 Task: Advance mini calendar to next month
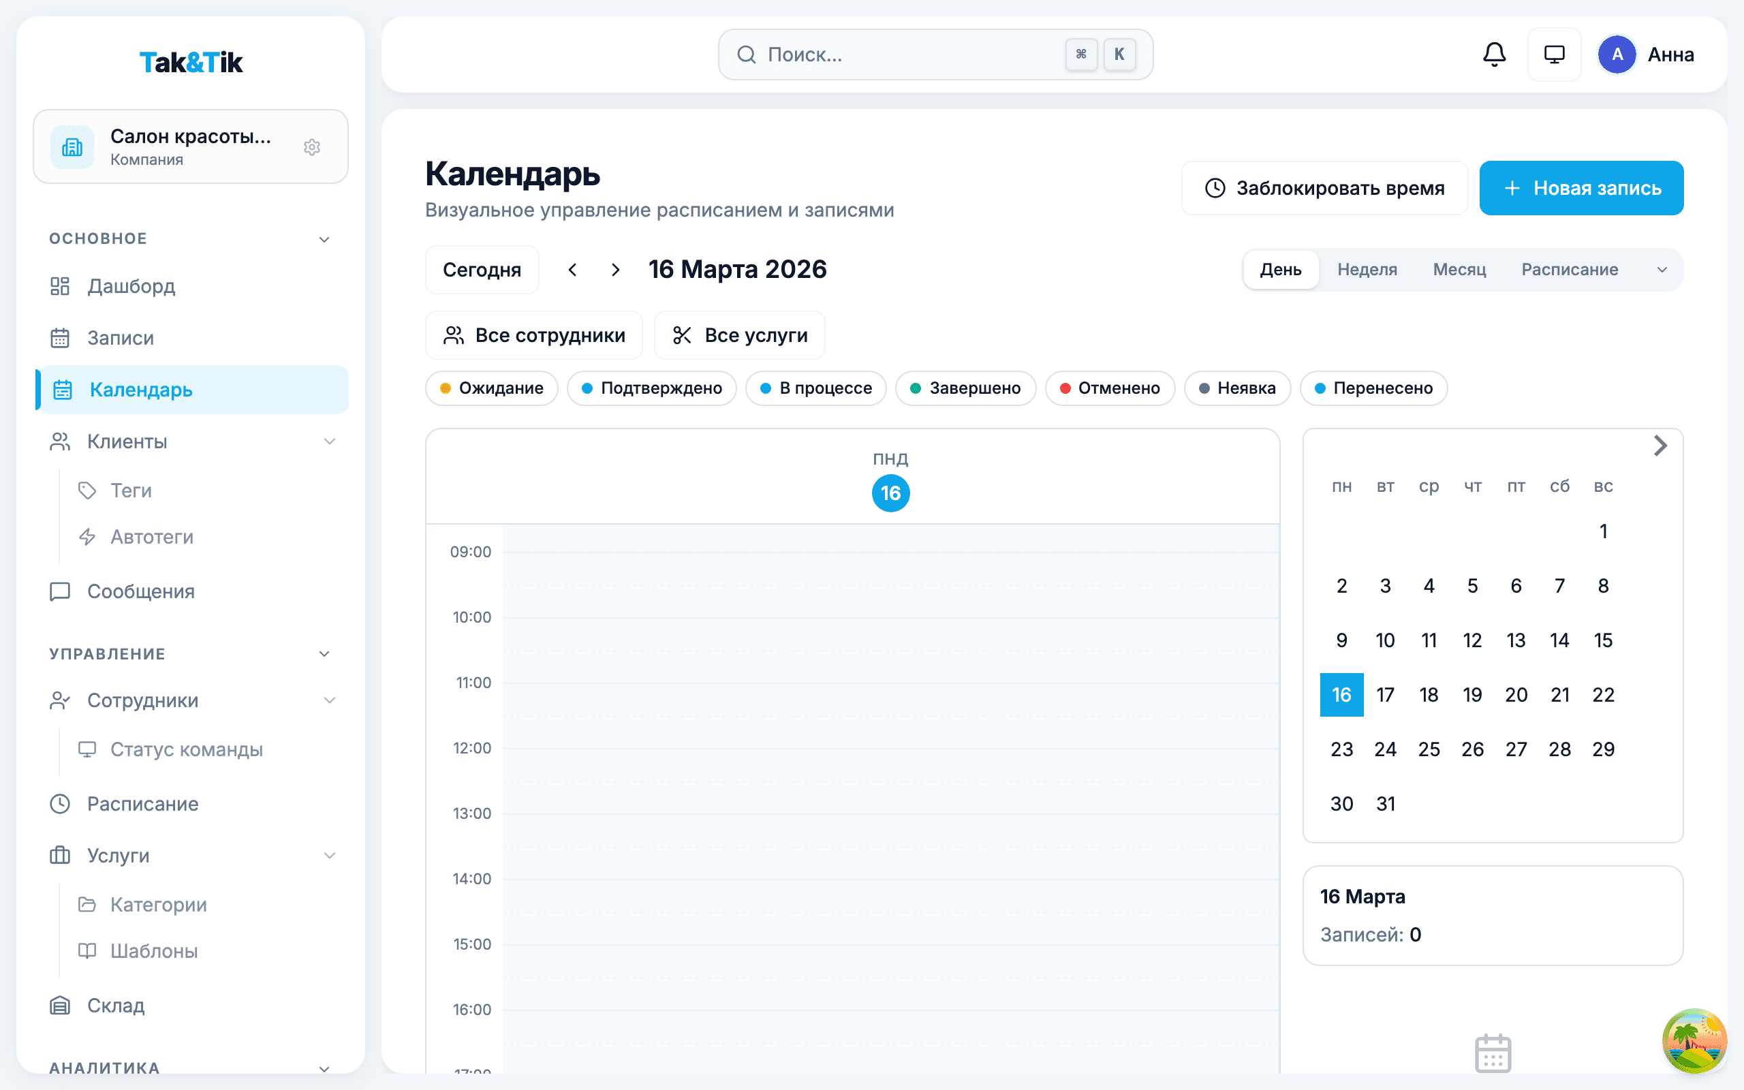pos(1660,446)
